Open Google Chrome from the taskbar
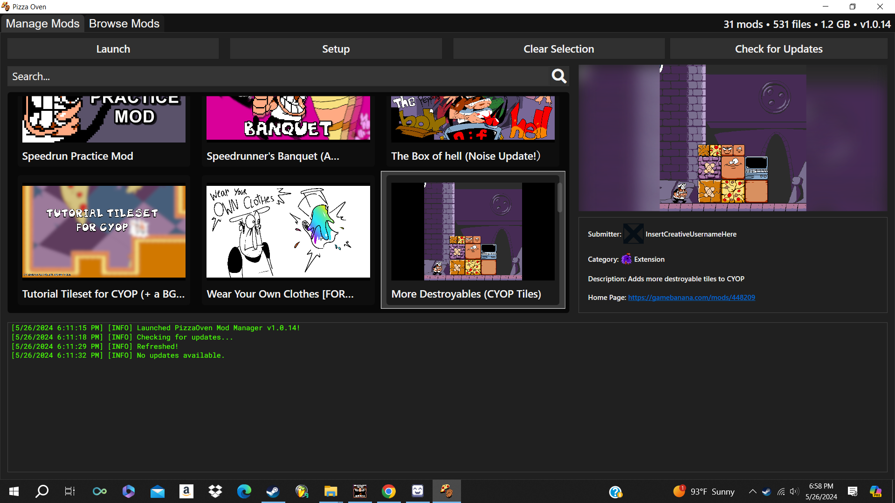The image size is (895, 503). click(388, 491)
